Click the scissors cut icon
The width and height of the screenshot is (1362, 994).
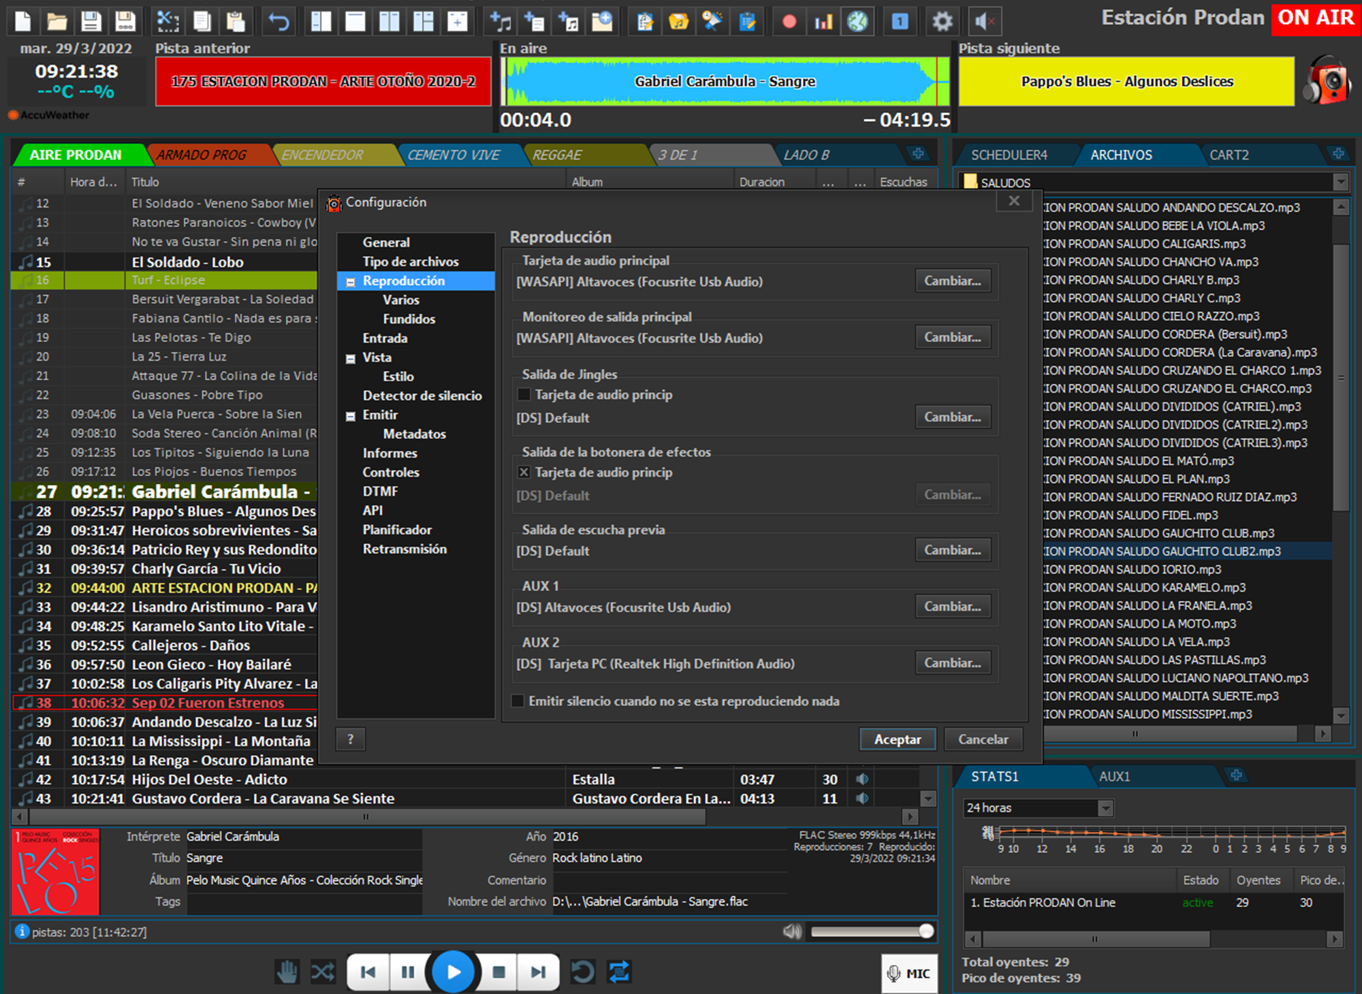pyautogui.click(x=168, y=21)
